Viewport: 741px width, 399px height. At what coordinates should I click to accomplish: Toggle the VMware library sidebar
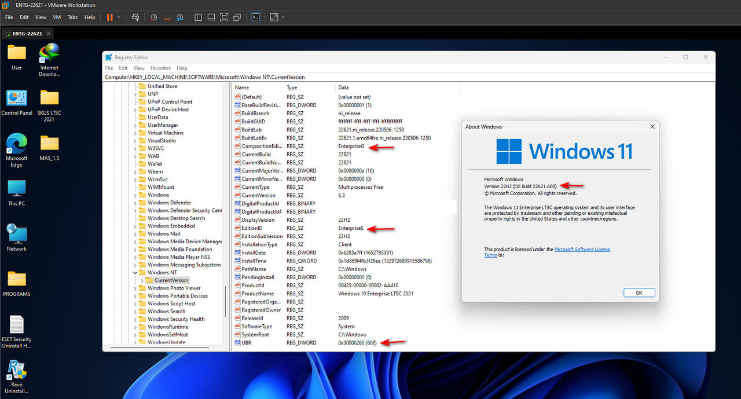click(x=198, y=17)
